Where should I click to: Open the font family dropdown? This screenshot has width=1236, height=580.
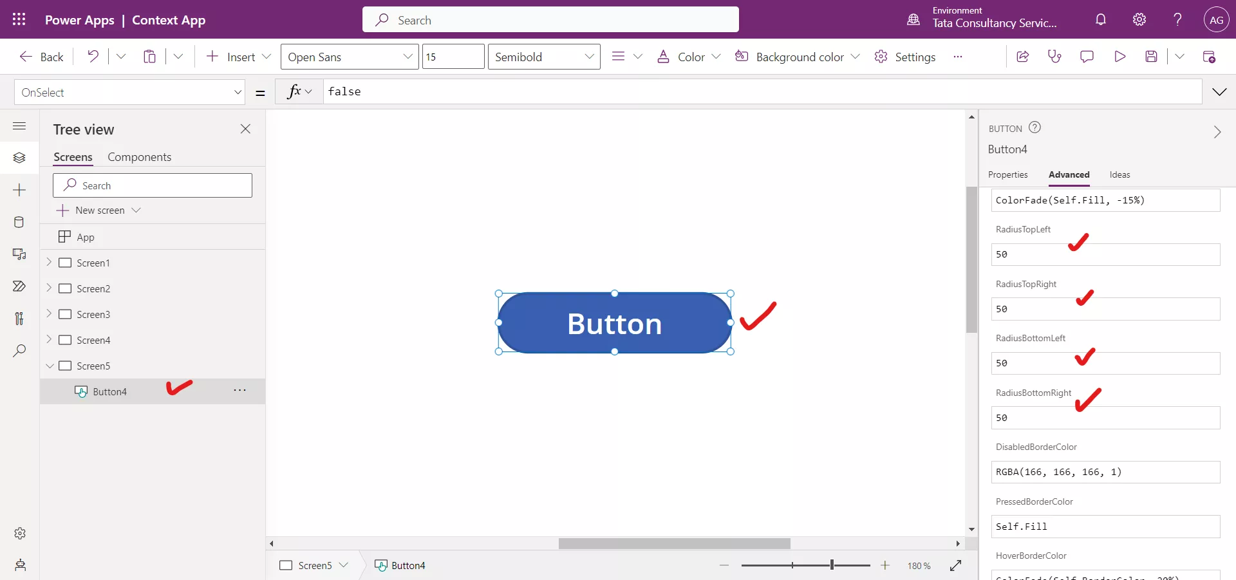point(350,57)
